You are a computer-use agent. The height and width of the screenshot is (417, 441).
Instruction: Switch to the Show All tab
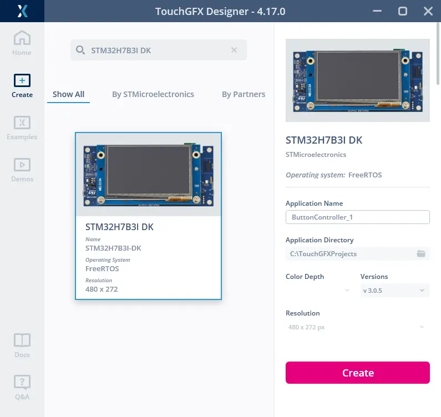click(68, 94)
